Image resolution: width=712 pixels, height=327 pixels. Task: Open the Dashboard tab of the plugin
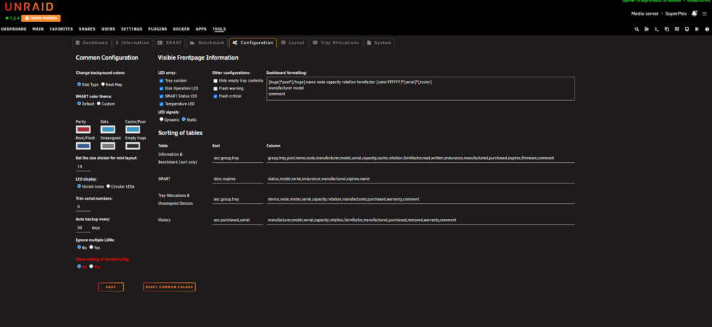click(92, 43)
